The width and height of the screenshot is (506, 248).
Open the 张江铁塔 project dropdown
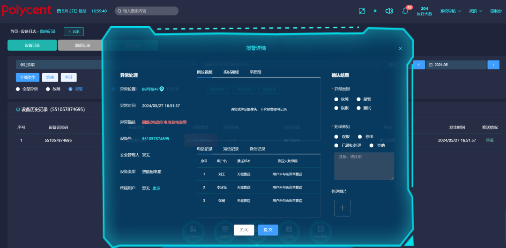tap(106, 65)
